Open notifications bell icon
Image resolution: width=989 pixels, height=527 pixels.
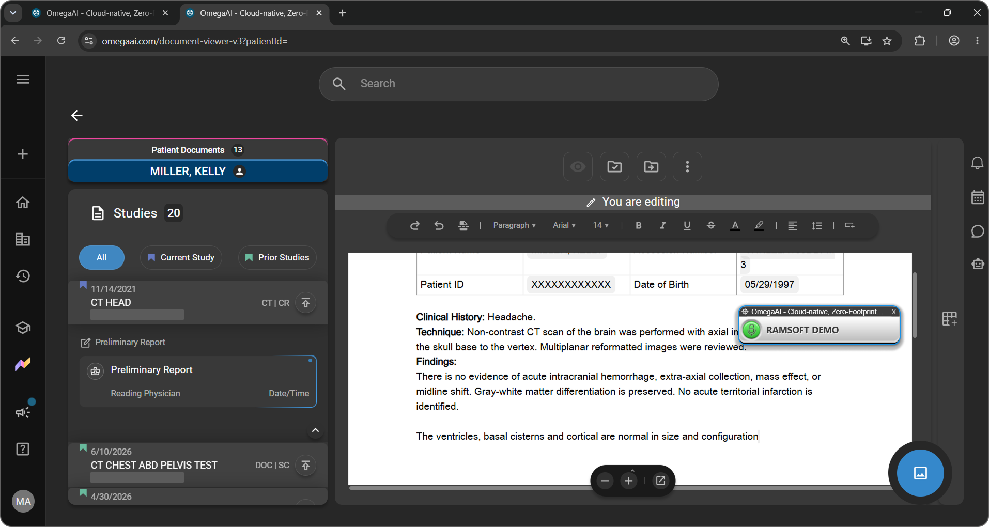pos(977,163)
